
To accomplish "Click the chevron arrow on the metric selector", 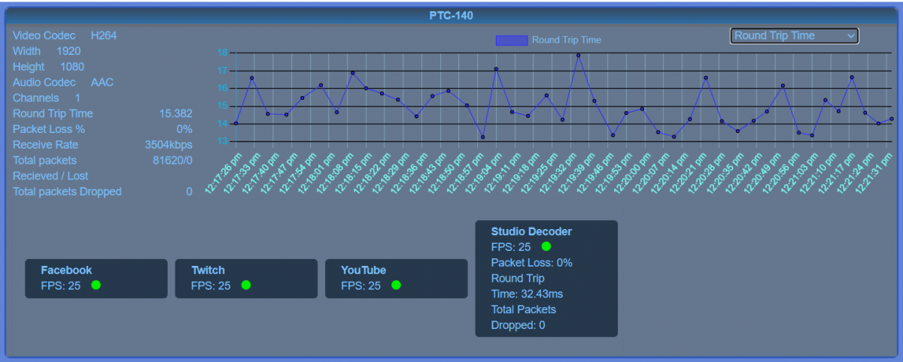I will click(x=850, y=35).
